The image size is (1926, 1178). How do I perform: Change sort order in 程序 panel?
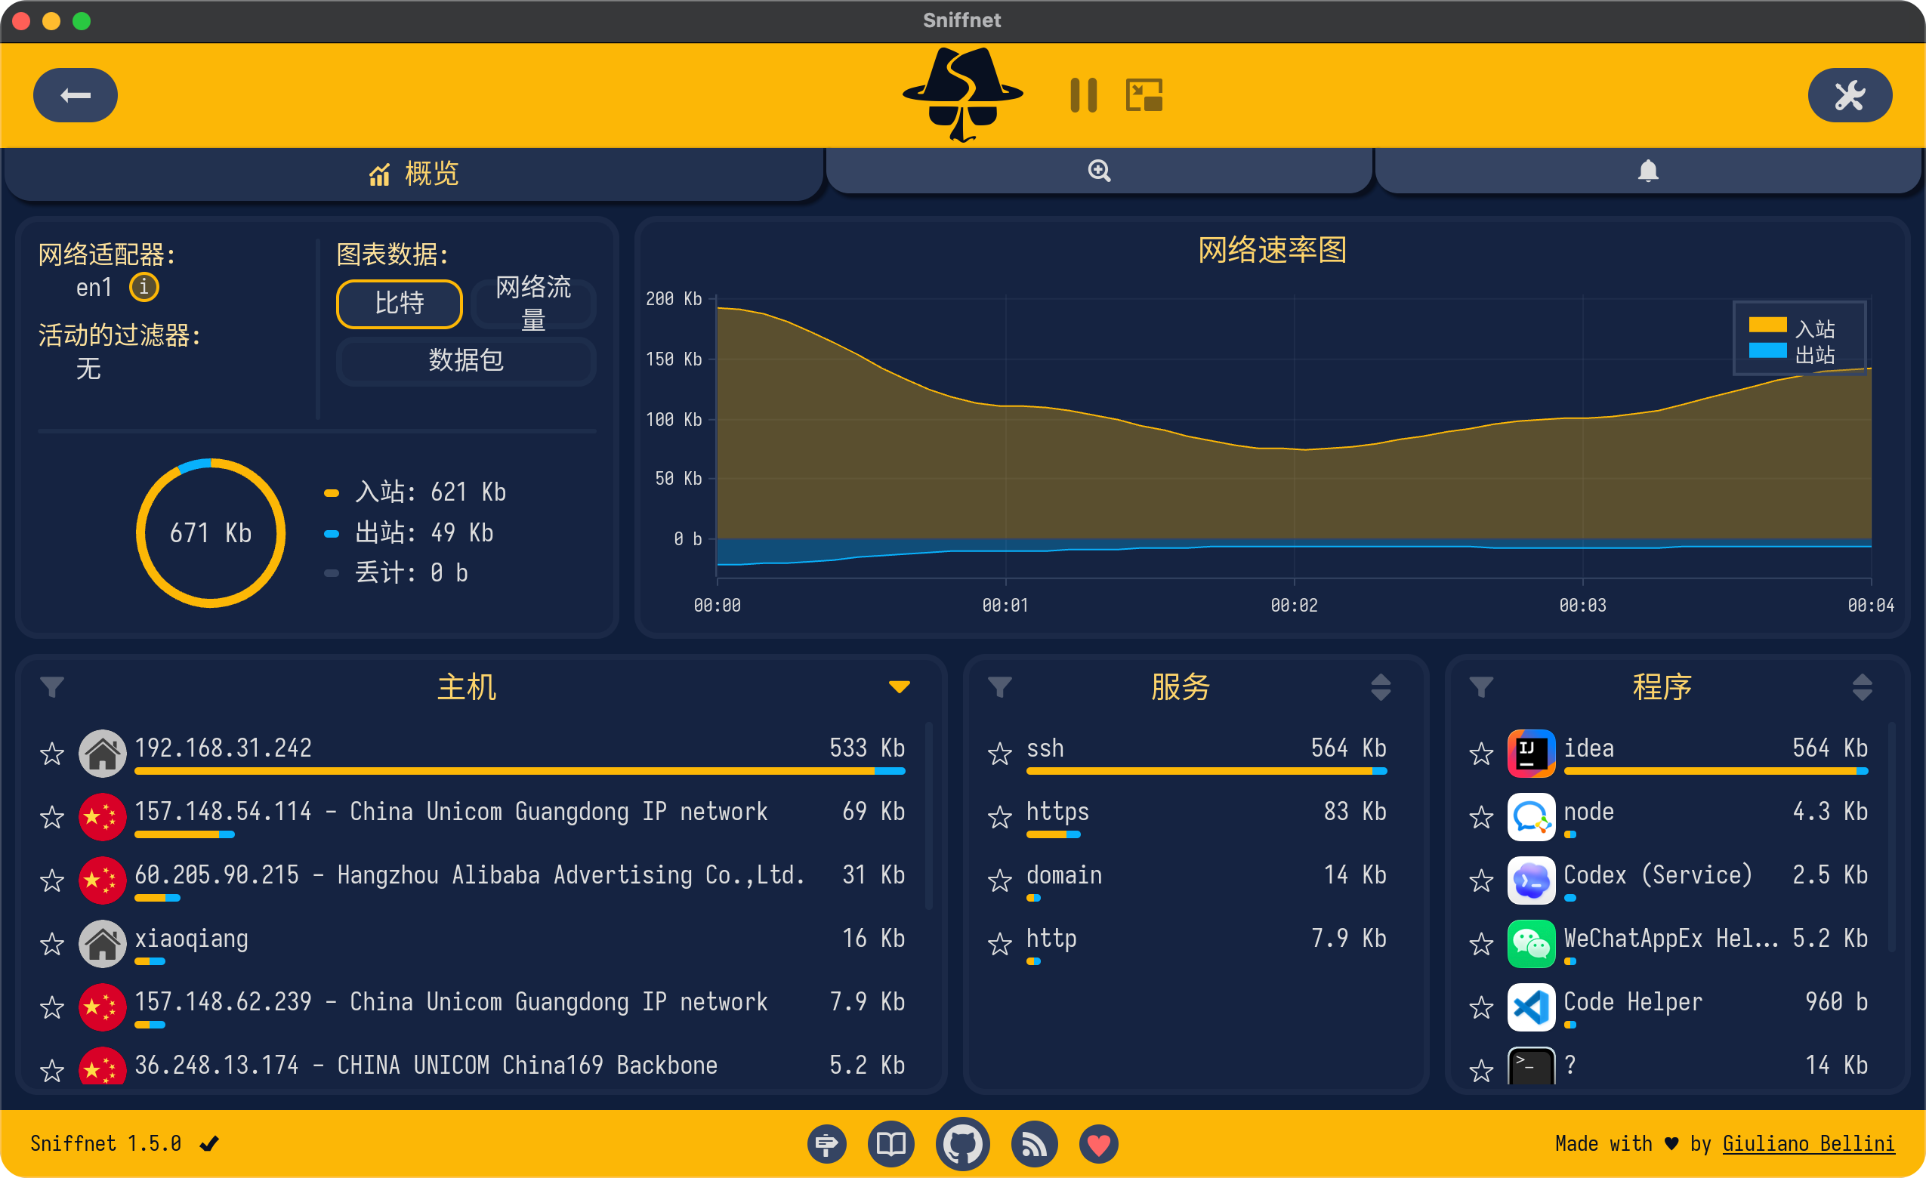click(x=1862, y=687)
